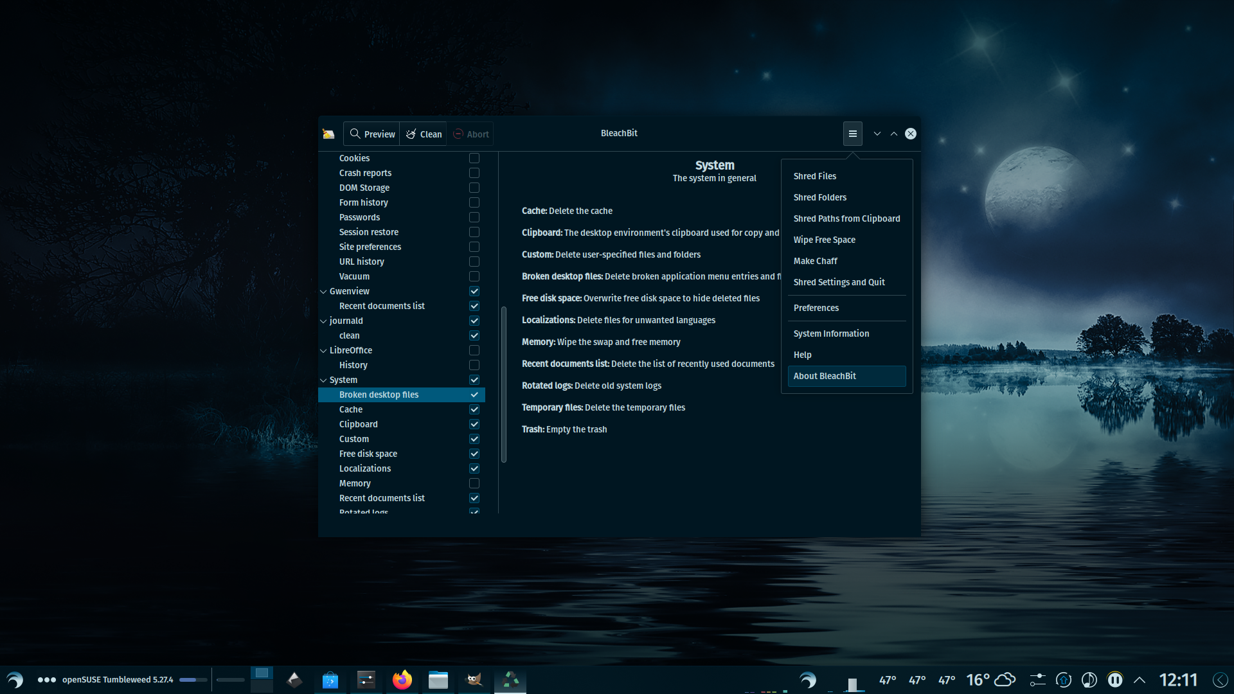Viewport: 1234px width, 694px height.
Task: Select Broken desktop files row
Action: pos(402,395)
